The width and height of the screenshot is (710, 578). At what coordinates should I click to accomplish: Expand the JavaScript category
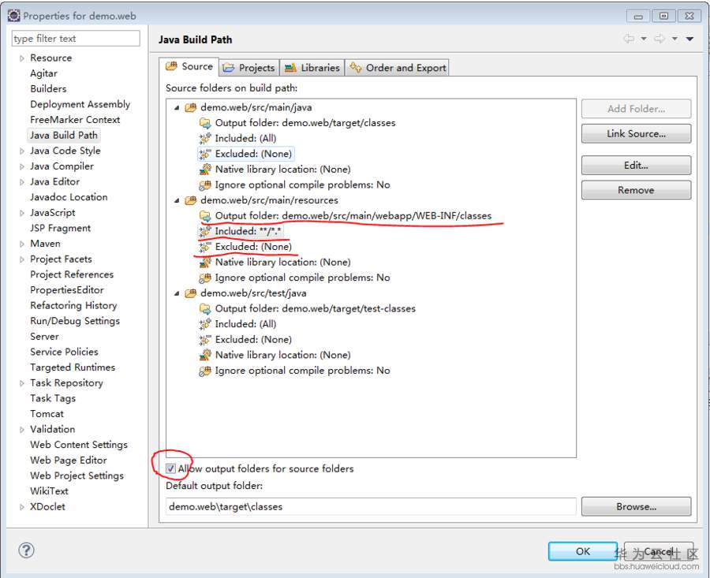(22, 213)
